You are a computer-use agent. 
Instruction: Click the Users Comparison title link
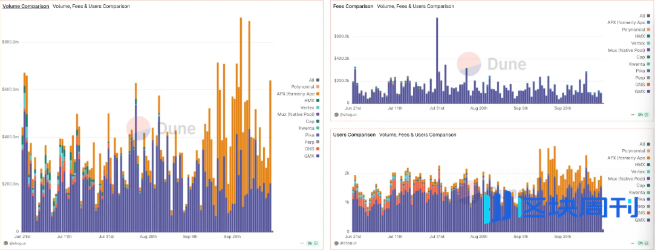point(354,135)
